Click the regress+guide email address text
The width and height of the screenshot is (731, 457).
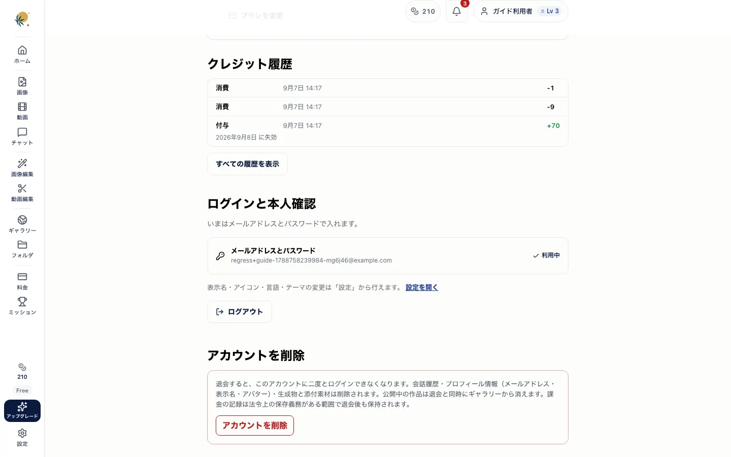pyautogui.click(x=311, y=260)
